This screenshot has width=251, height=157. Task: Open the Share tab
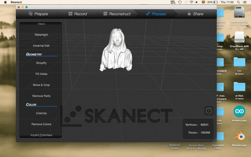[x=195, y=14]
